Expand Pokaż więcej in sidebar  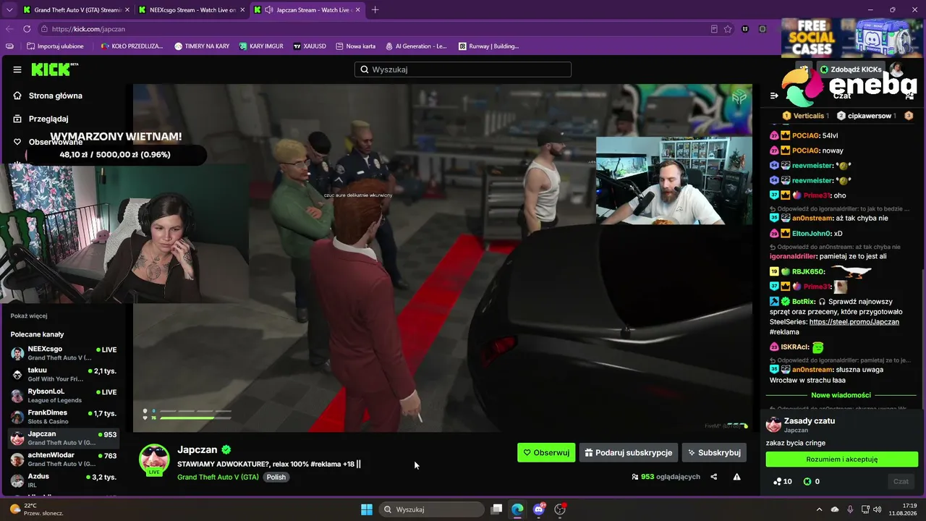coord(29,316)
